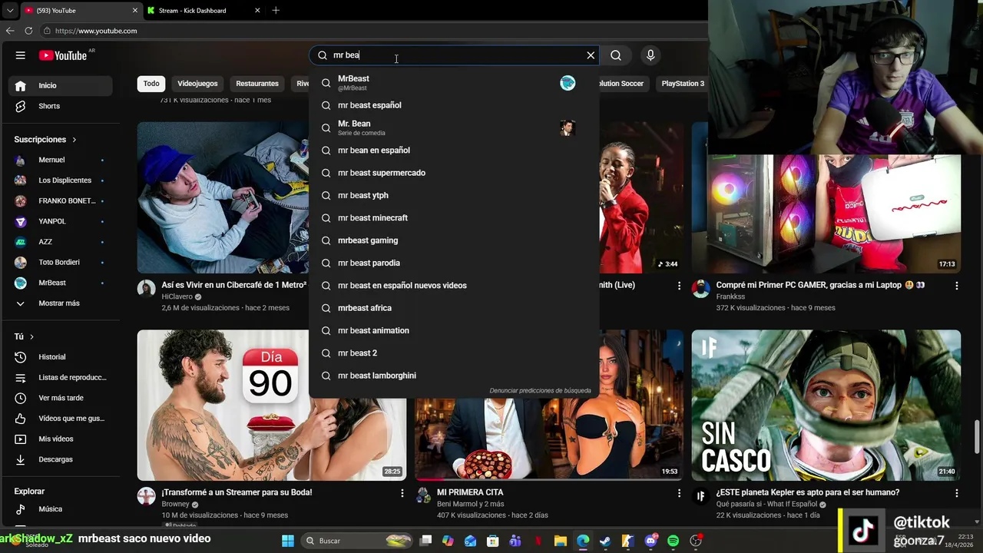Choose 'mr beast ytph' suggestion
The image size is (983, 553).
454,195
